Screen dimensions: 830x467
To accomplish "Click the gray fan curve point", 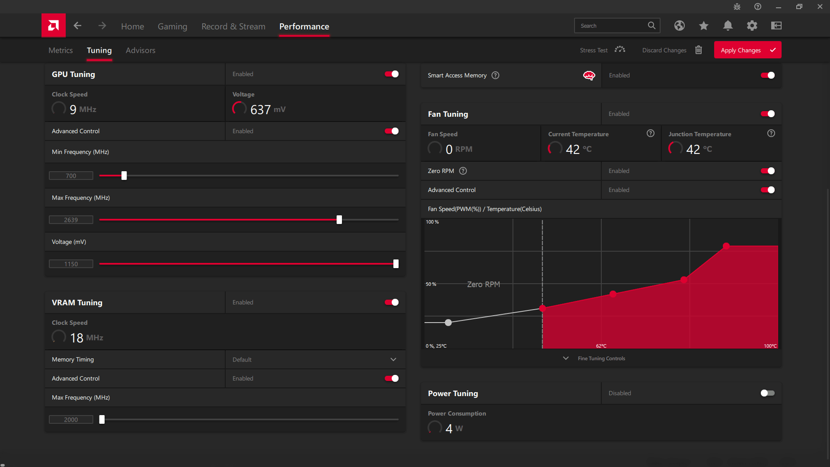I will 448,323.
